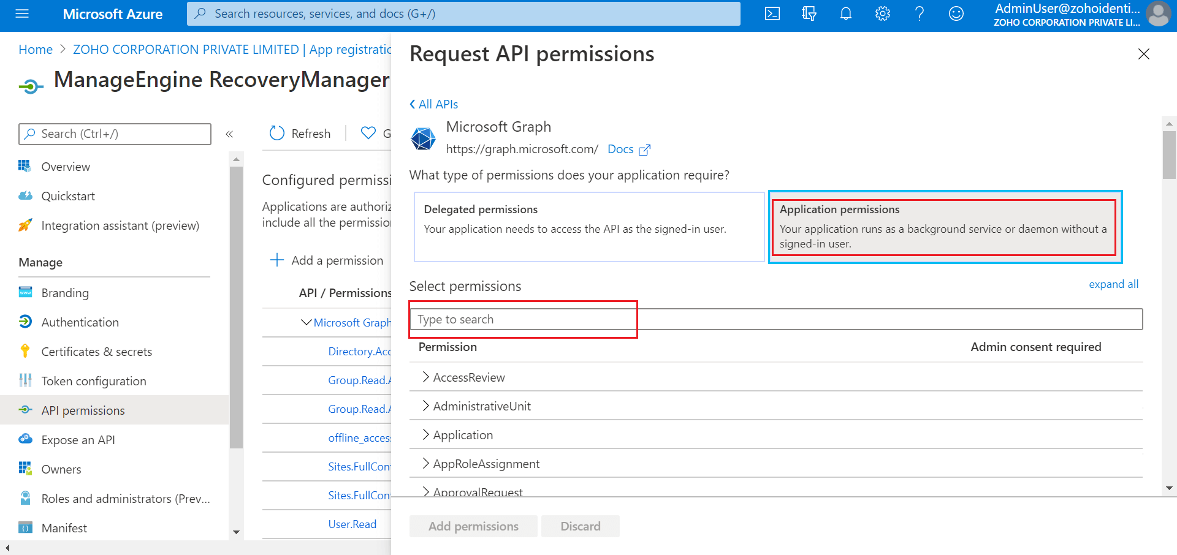Screen dimensions: 1177x555
Task: Click the expand all link
Action: (x=1113, y=284)
